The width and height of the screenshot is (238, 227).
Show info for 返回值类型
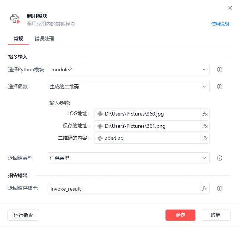219,158
